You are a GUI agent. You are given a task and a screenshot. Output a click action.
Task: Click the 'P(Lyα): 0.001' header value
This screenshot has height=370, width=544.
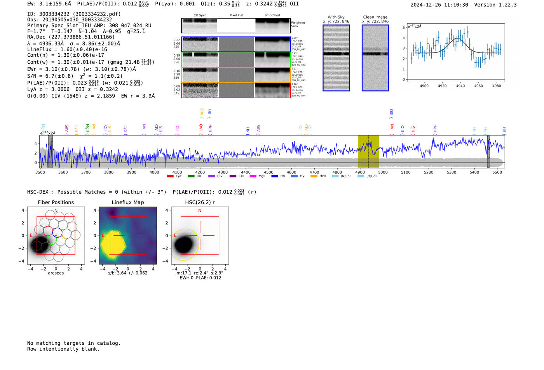coord(175,4)
